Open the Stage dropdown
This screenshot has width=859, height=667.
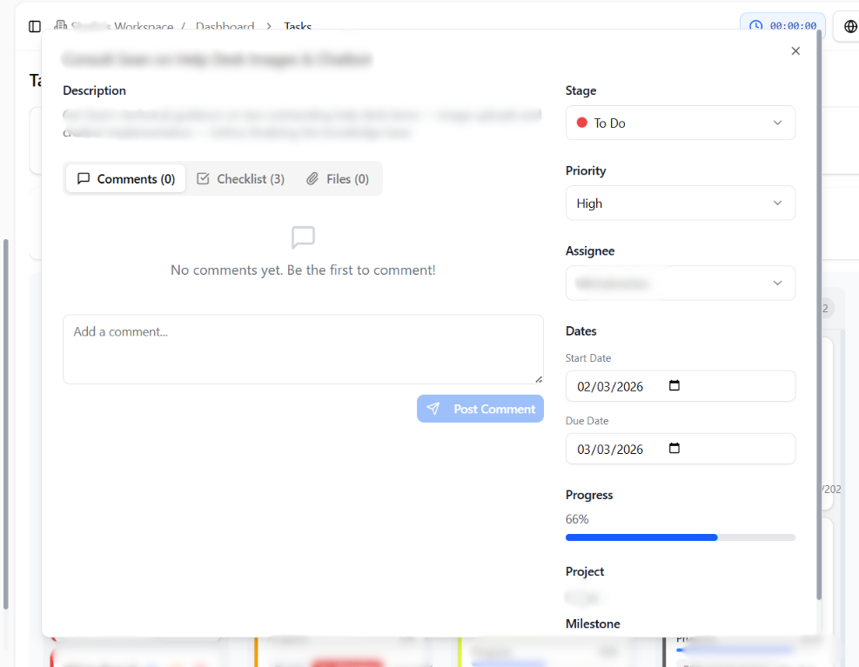(x=680, y=123)
